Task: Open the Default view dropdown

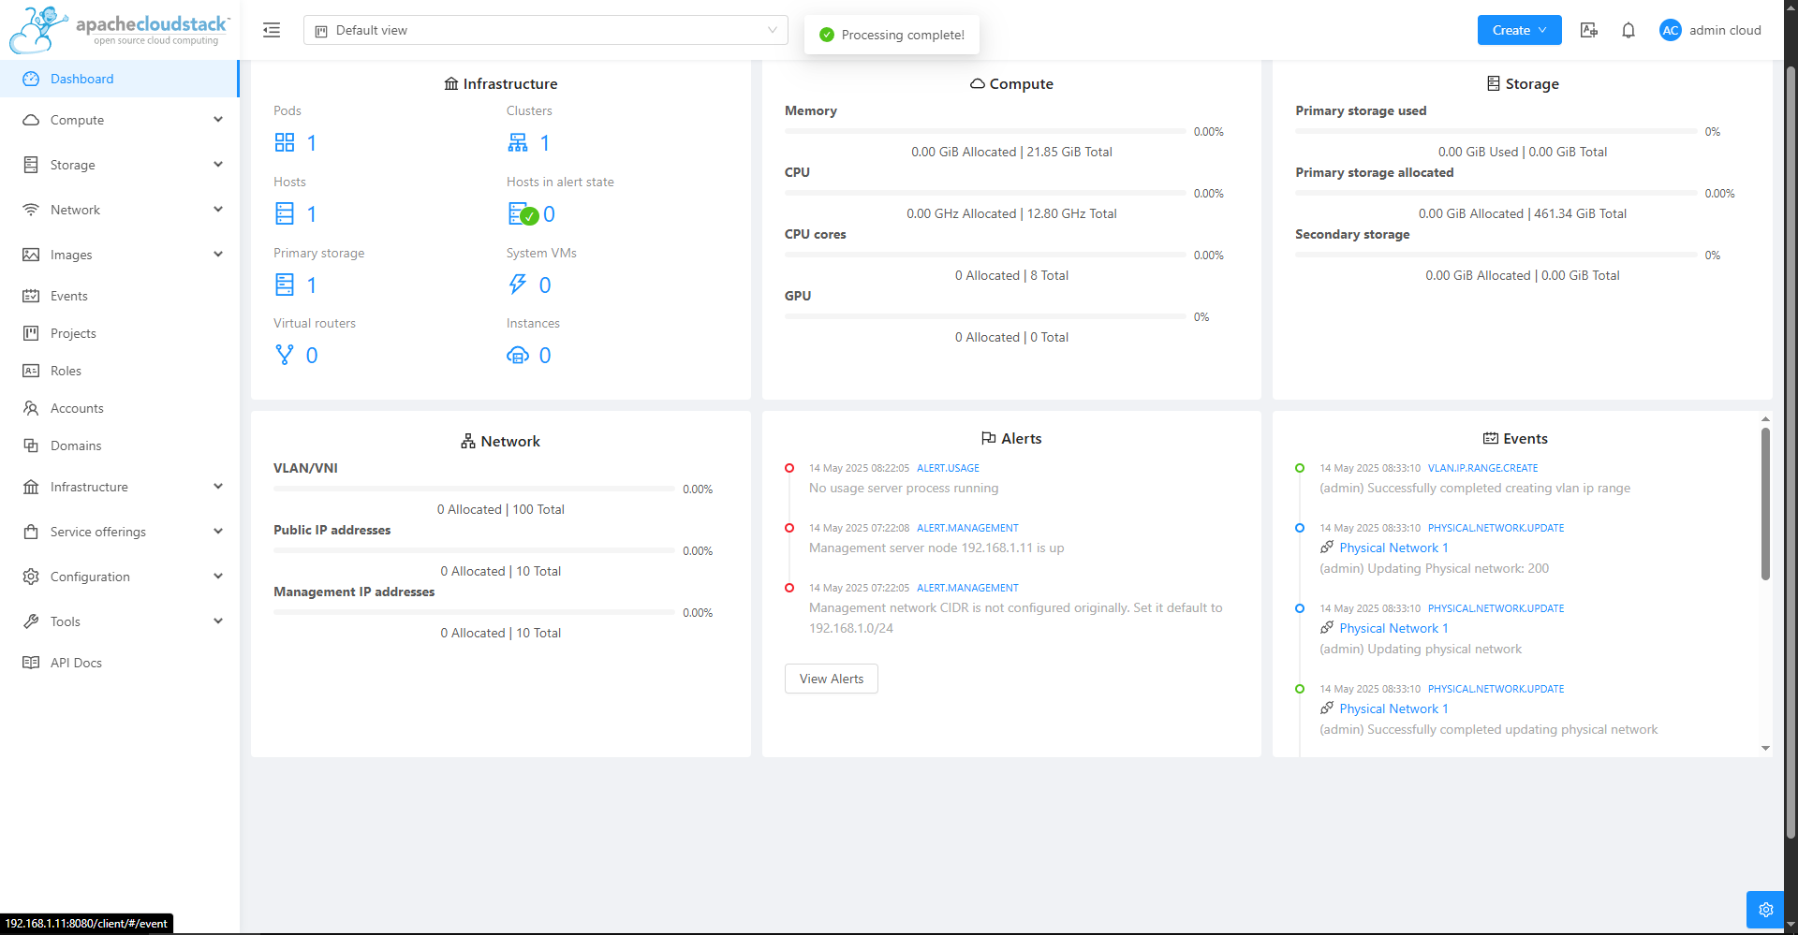Action: pyautogui.click(x=545, y=30)
